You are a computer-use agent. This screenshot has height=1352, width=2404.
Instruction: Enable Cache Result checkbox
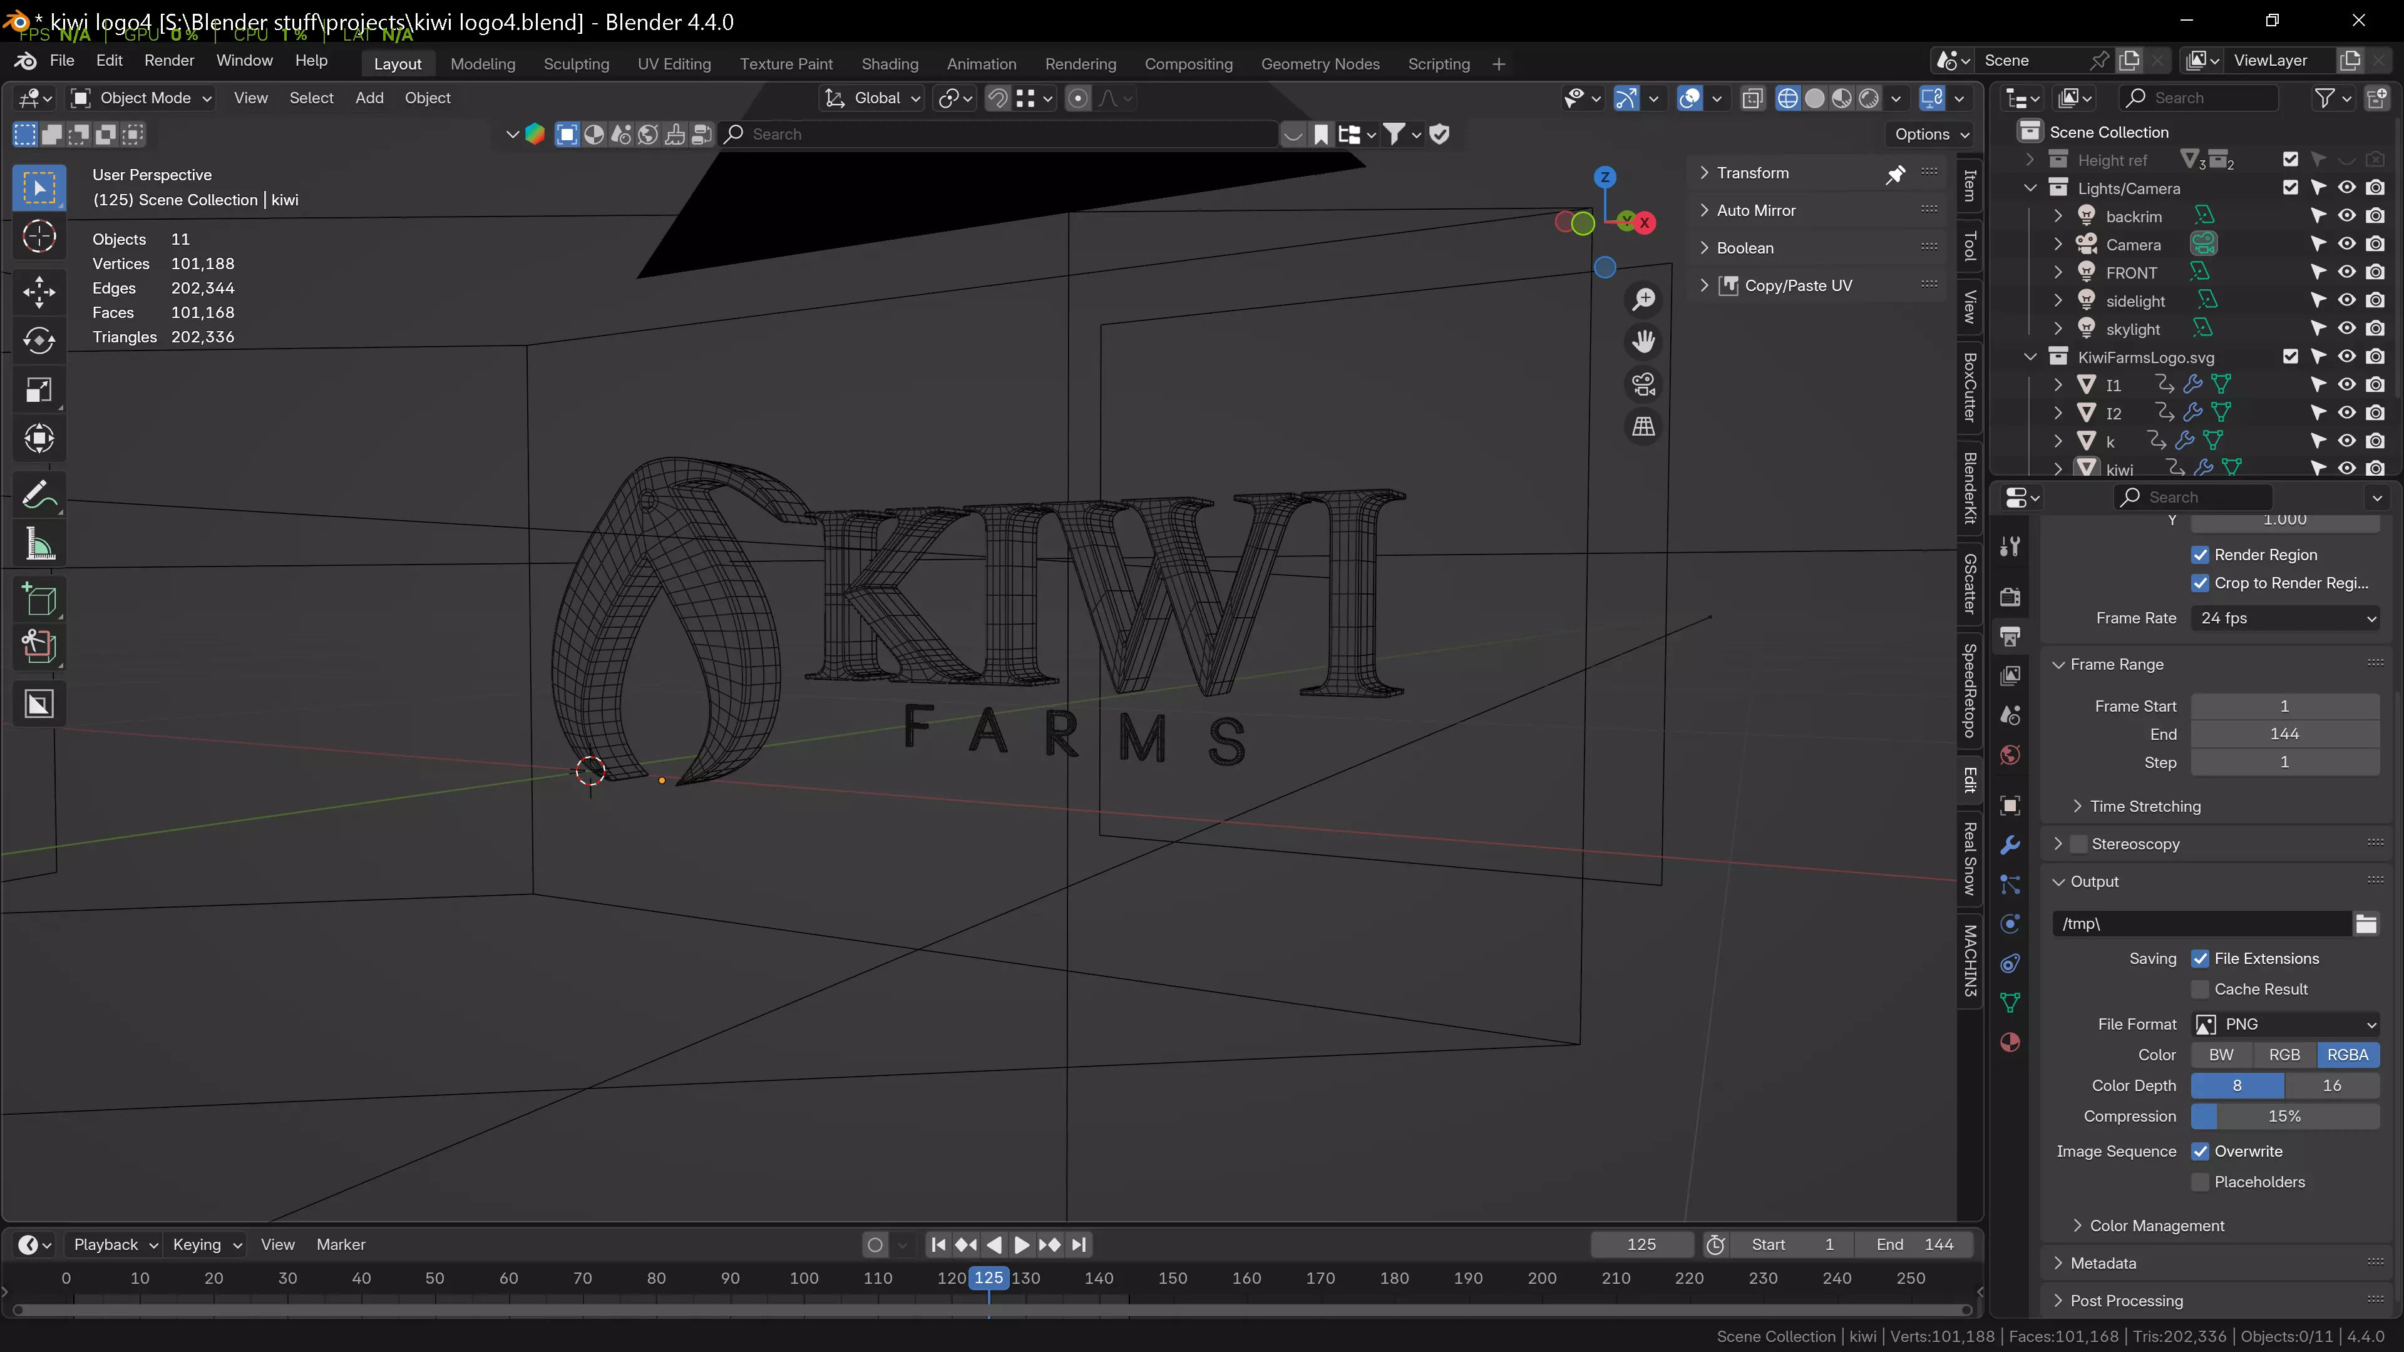tap(2200, 989)
